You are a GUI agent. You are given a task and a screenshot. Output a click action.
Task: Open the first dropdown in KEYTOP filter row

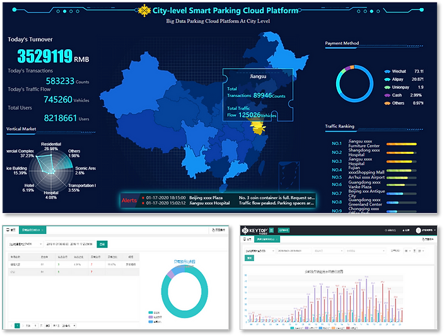[x=260, y=250]
